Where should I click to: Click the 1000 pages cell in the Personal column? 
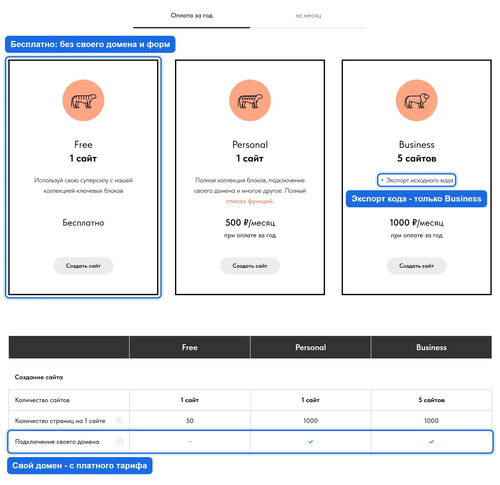311,421
